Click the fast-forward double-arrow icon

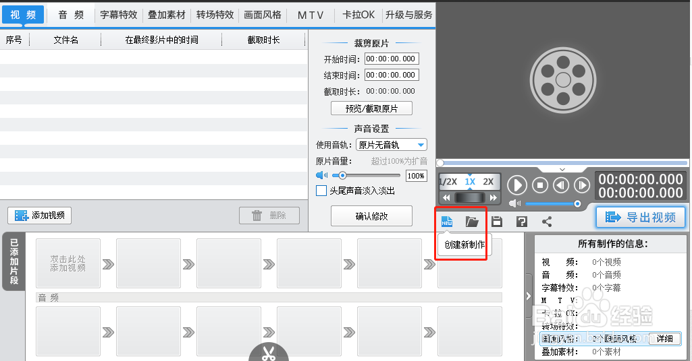tap(494, 197)
